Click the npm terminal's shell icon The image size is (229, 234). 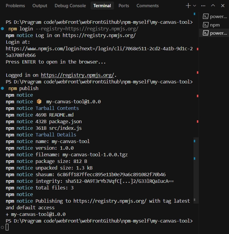(206, 25)
